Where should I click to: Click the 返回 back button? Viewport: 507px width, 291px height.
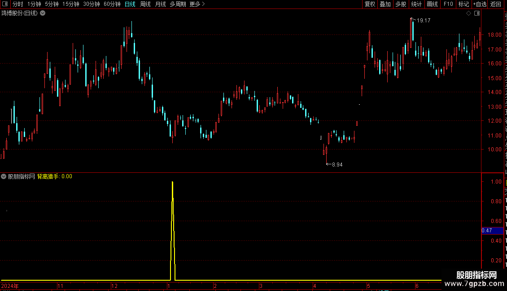[496, 4]
